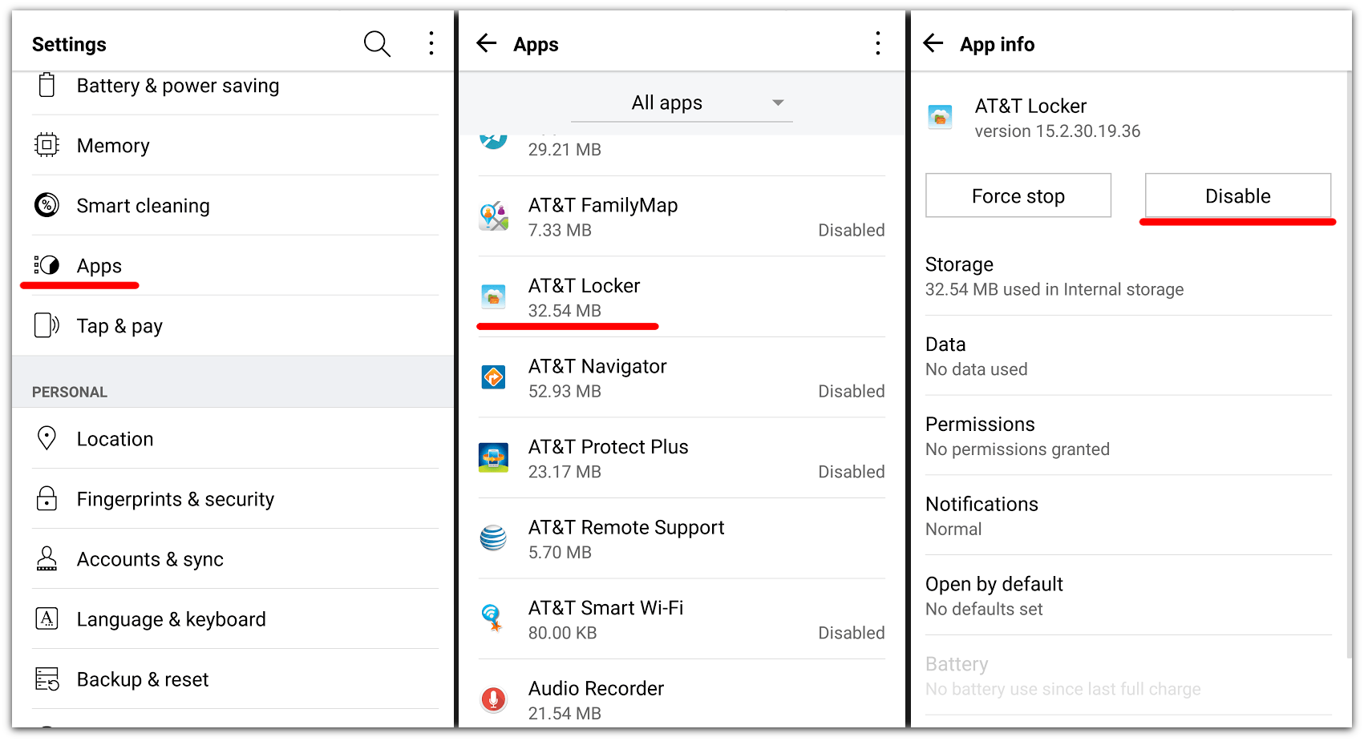Tap the AT&T Locker icon in app list
The width and height of the screenshot is (1364, 741).
[x=493, y=297]
